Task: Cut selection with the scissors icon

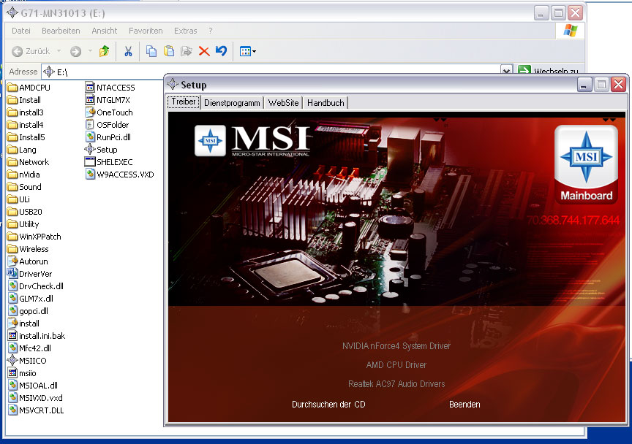Action: (128, 51)
